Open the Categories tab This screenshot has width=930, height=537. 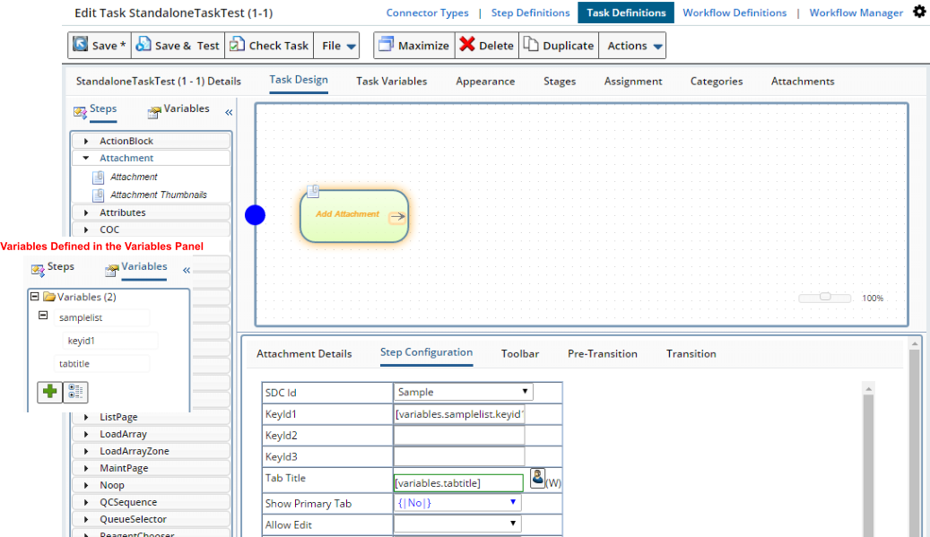(x=716, y=82)
